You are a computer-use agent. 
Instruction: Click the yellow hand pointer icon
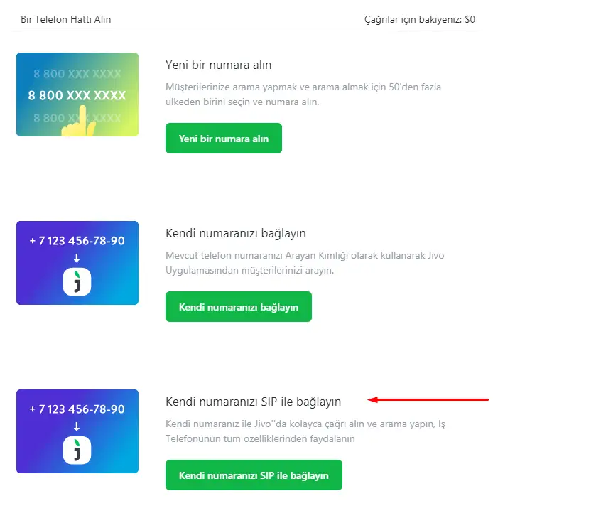coord(79,122)
